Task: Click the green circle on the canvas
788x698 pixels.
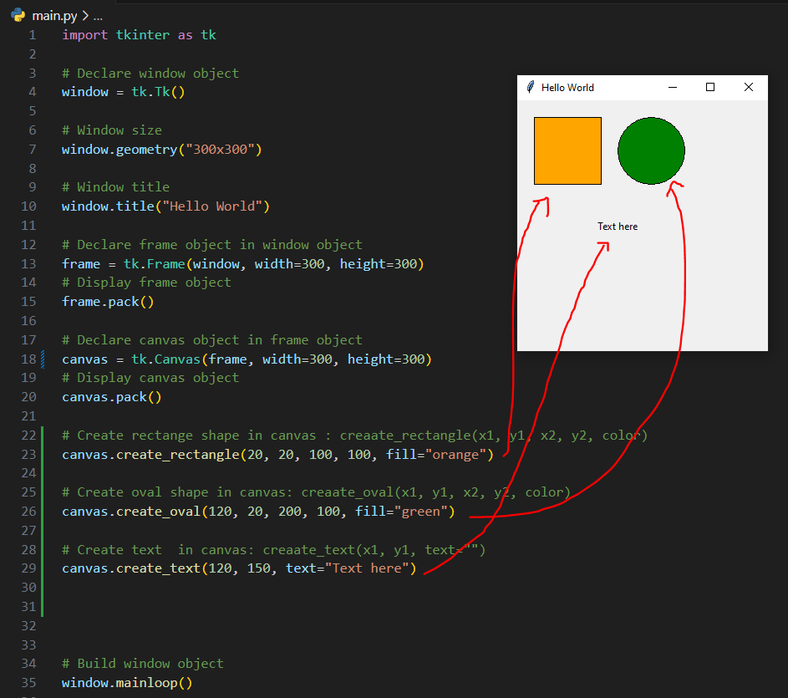Action: pyautogui.click(x=651, y=150)
